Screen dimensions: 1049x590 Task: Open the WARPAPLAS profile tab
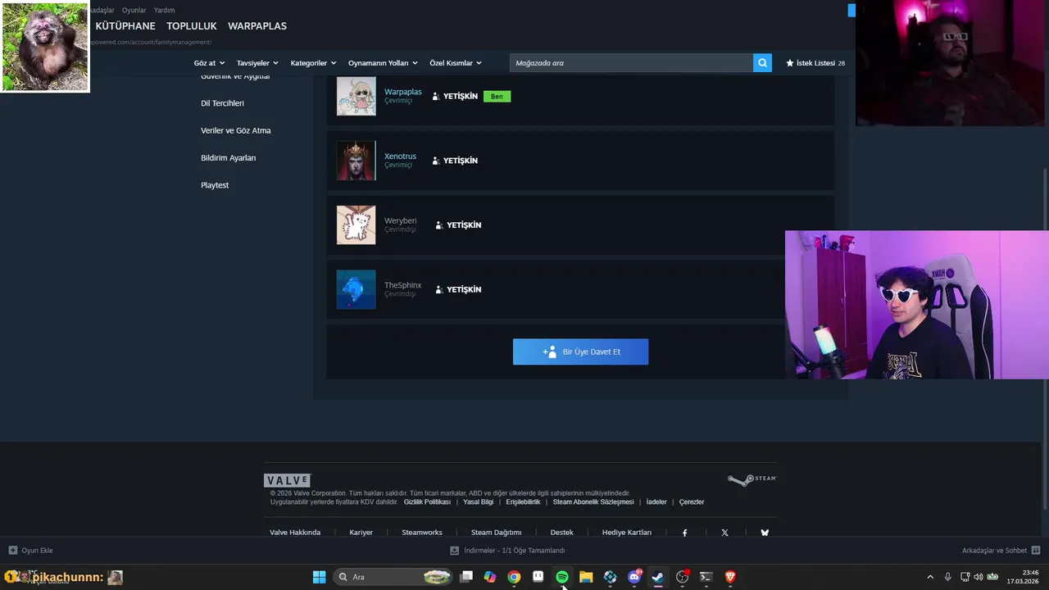pyautogui.click(x=257, y=26)
